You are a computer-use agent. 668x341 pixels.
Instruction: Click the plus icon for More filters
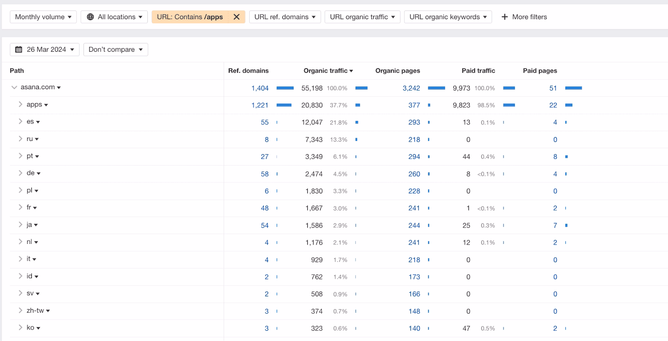point(504,17)
